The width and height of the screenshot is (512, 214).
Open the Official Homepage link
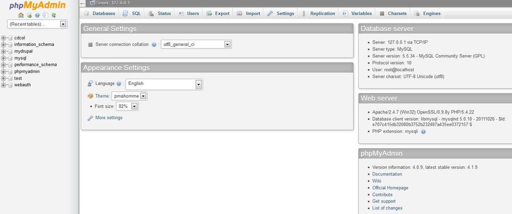point(390,188)
